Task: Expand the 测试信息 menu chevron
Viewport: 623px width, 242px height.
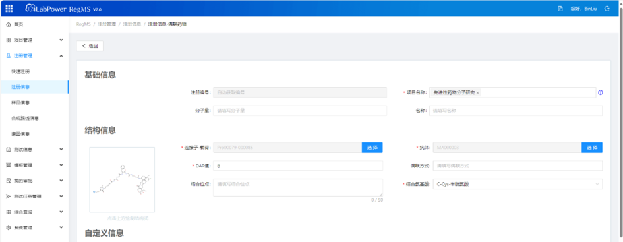Action: point(61,150)
